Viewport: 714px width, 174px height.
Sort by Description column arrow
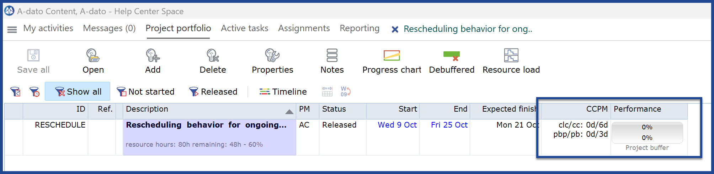click(289, 112)
